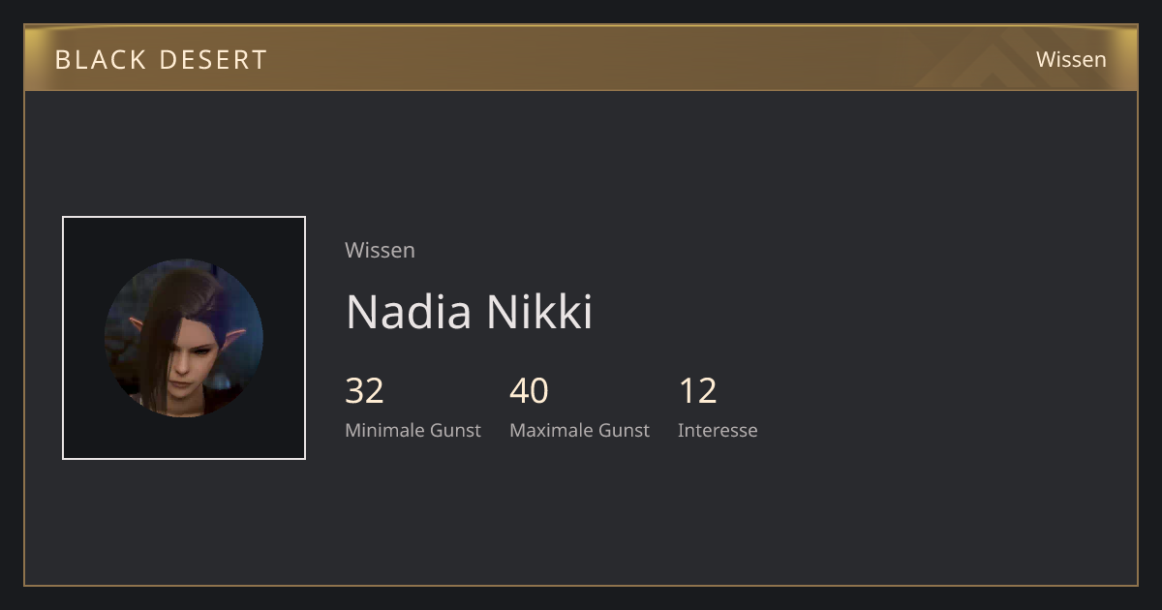Click the Minimale Gunst value 32
1162x610 pixels.
tap(364, 391)
